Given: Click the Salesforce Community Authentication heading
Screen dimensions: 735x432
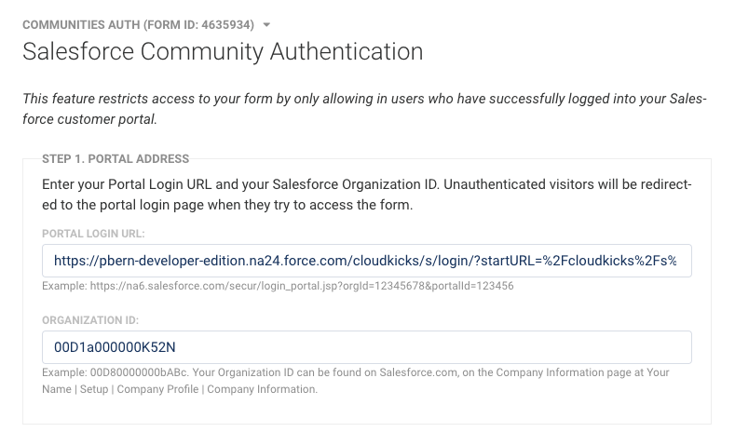Looking at the screenshot, I should (x=223, y=51).
